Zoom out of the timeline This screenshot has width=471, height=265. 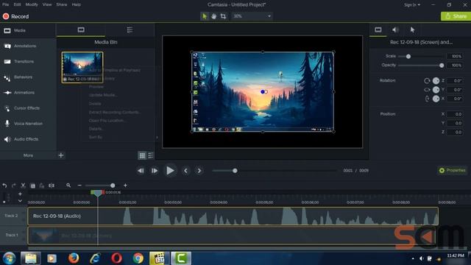pyautogui.click(x=79, y=185)
